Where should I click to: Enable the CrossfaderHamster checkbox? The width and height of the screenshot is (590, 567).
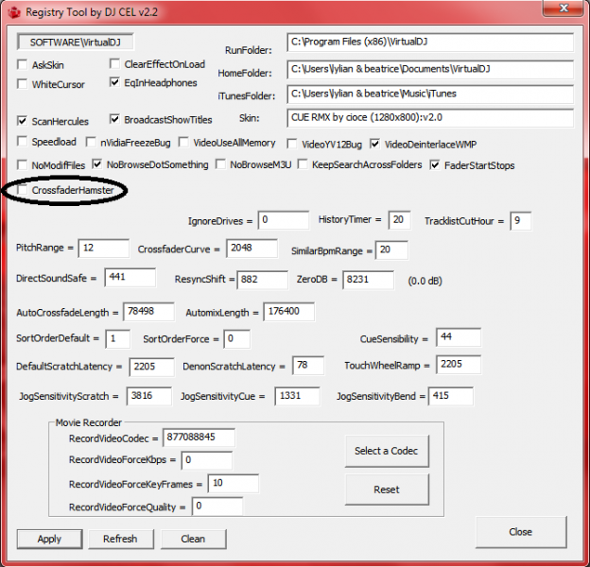pos(23,190)
